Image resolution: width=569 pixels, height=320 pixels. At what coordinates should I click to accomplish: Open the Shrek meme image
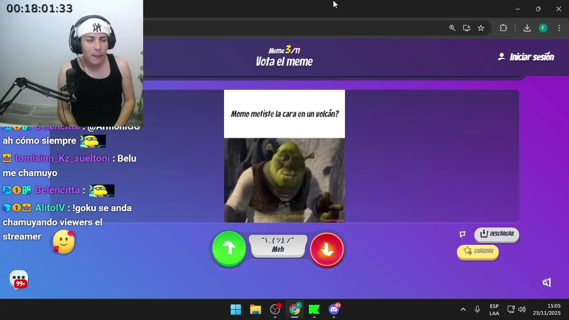284,156
